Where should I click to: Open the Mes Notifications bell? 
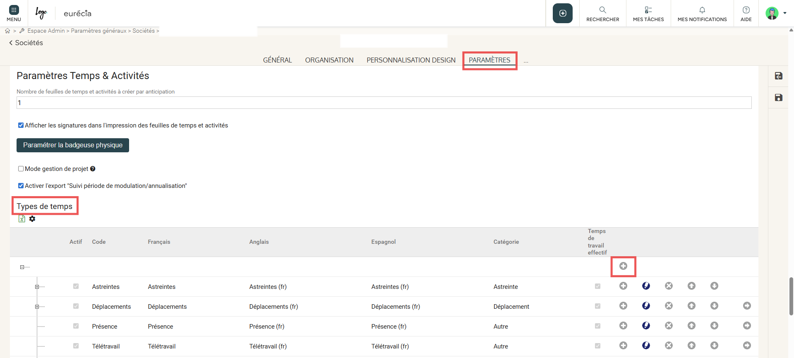(702, 14)
